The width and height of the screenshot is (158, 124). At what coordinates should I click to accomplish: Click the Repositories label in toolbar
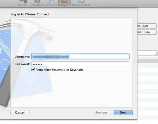point(37,5)
